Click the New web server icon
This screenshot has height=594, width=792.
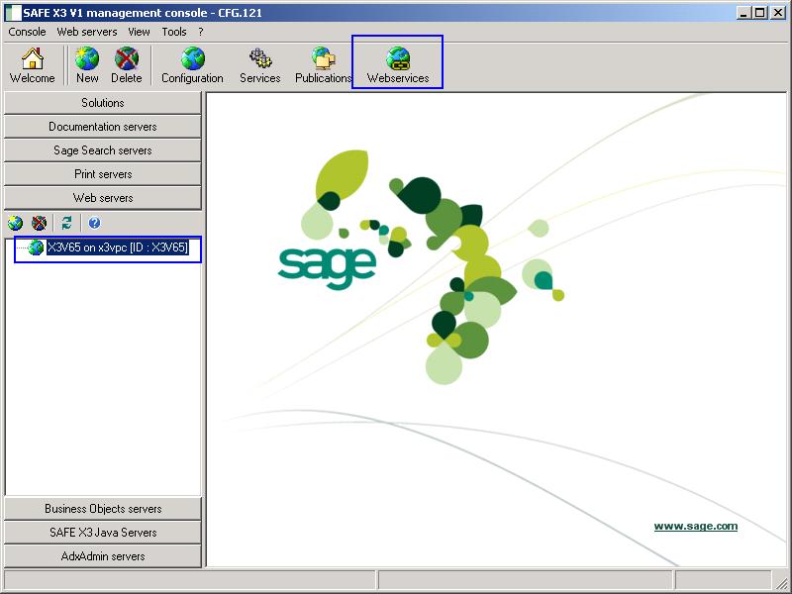[x=87, y=65]
